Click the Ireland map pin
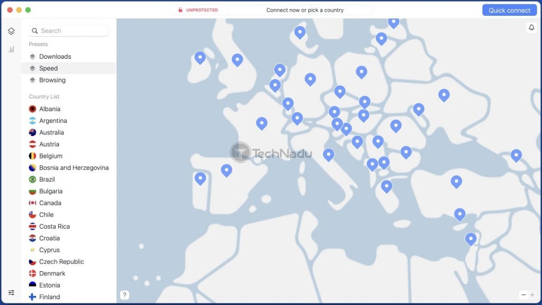 coord(200,57)
